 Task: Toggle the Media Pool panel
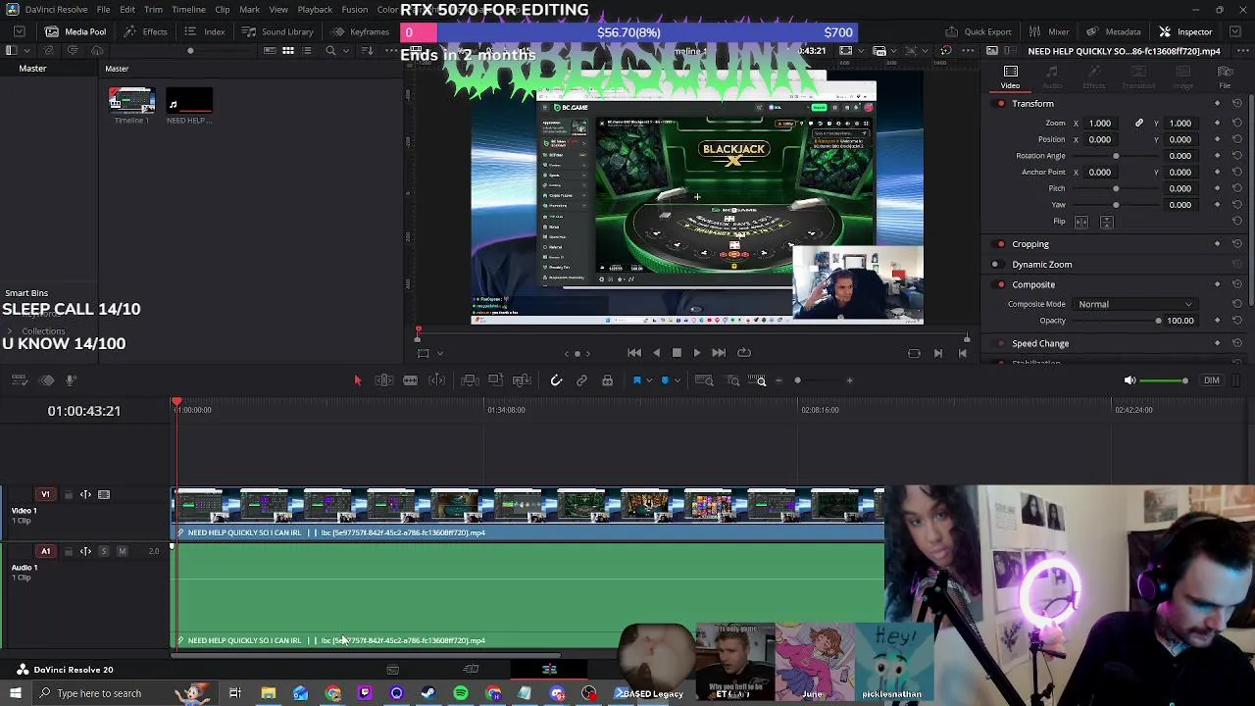coord(75,31)
